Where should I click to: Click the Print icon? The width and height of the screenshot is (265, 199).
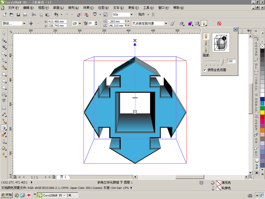25,15
